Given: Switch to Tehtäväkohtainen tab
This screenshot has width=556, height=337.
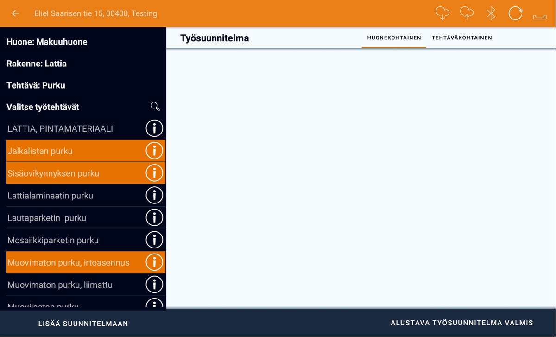Looking at the screenshot, I should (461, 38).
